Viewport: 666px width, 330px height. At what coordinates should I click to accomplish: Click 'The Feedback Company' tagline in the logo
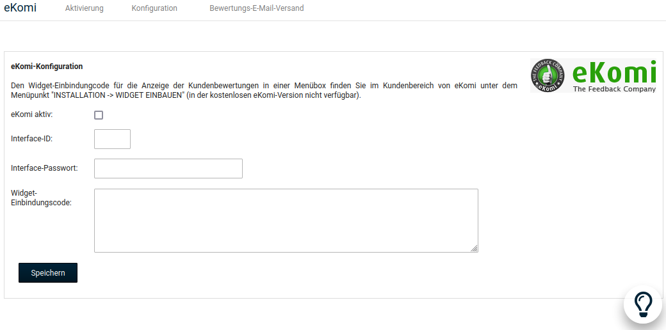tap(613, 89)
